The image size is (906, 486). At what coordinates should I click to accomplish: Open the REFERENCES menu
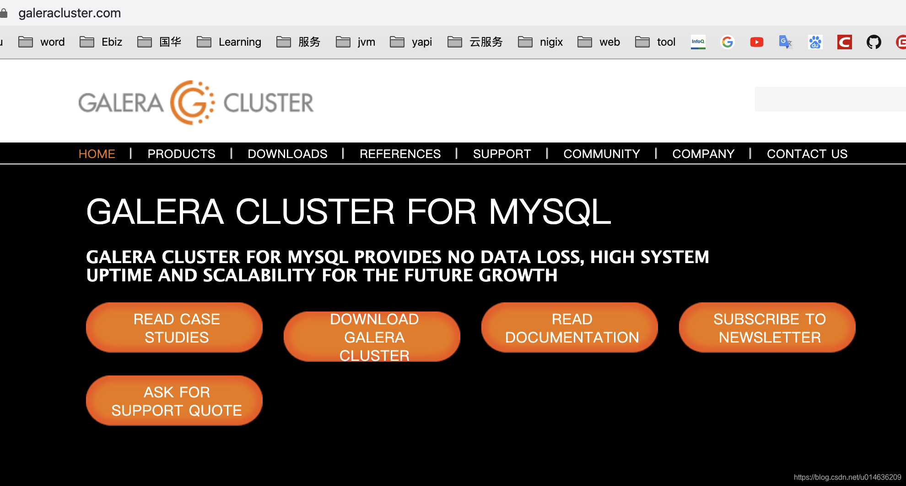pyautogui.click(x=400, y=154)
